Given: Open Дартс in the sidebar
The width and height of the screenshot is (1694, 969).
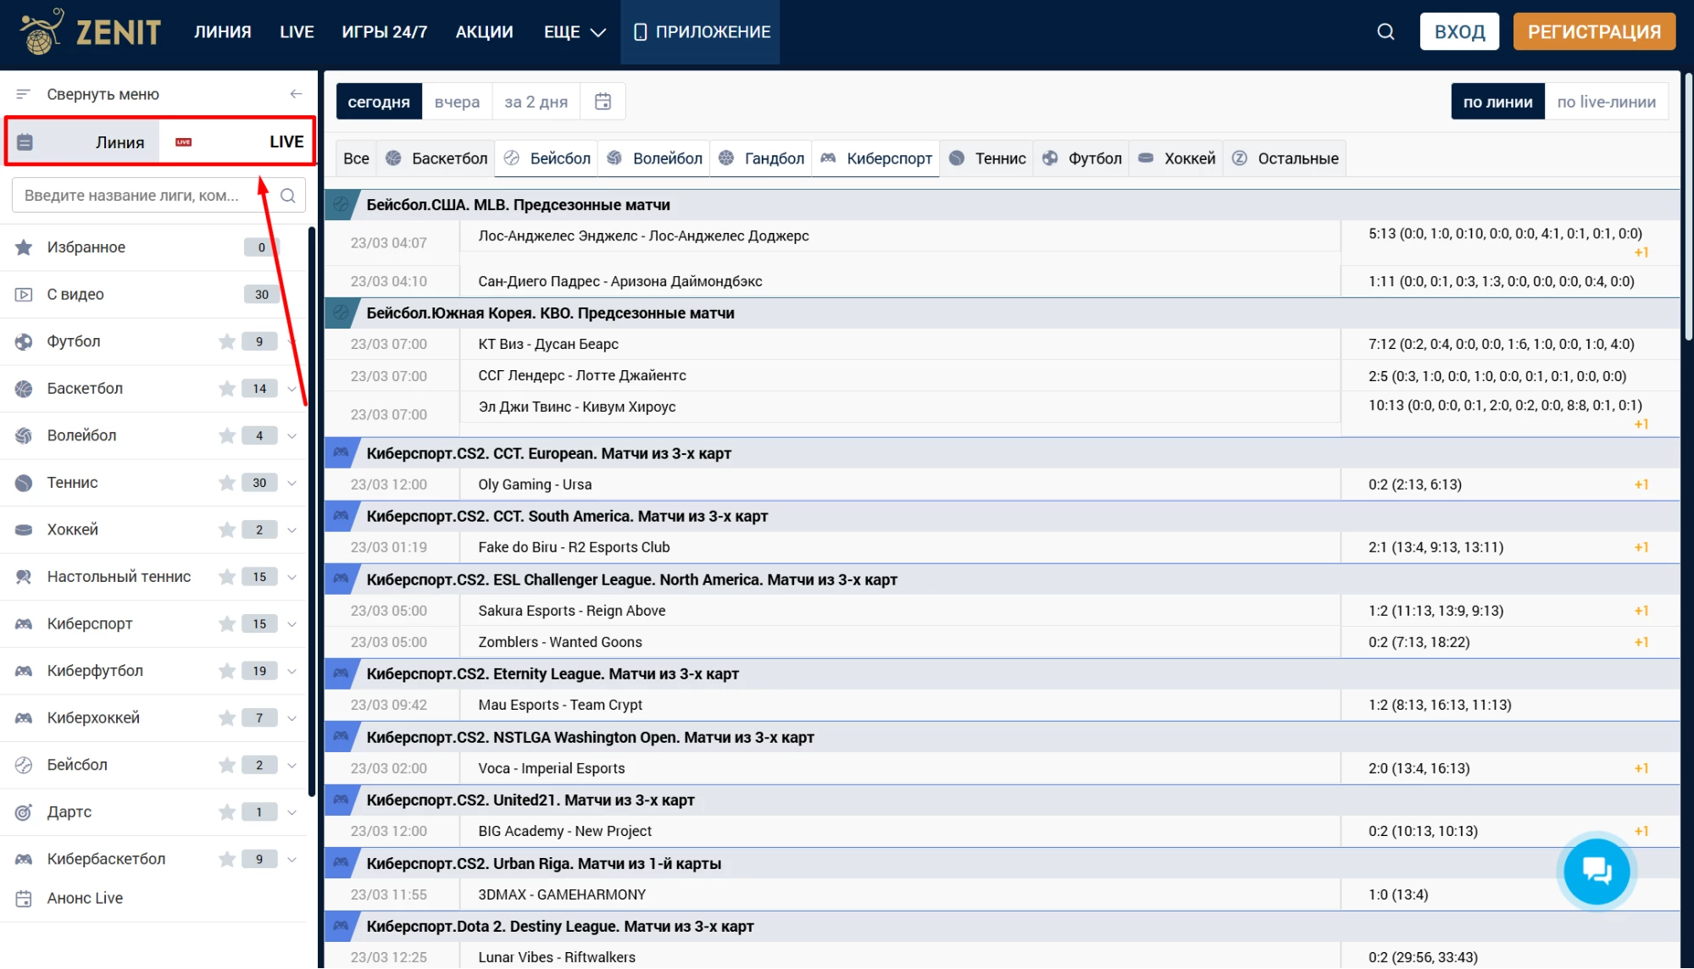Looking at the screenshot, I should 69,812.
